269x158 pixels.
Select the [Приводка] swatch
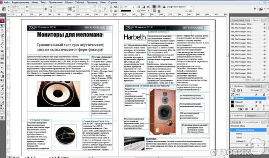point(248,106)
